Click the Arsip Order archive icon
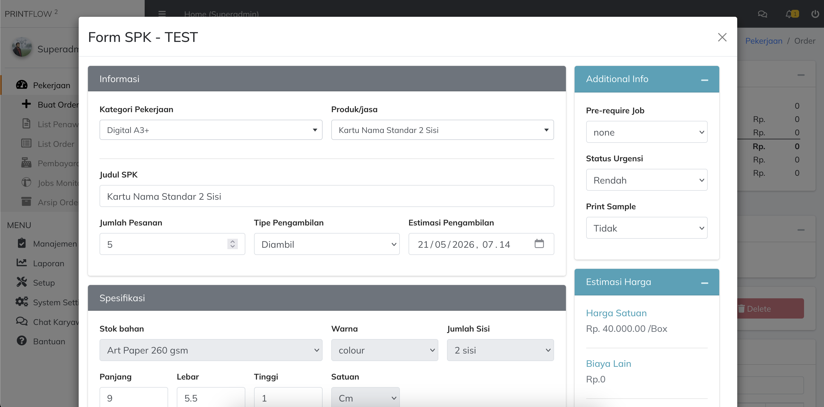Viewport: 824px width, 407px height. (x=26, y=201)
